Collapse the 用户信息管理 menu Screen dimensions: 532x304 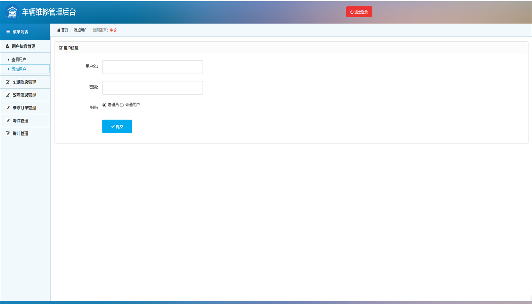(x=25, y=46)
